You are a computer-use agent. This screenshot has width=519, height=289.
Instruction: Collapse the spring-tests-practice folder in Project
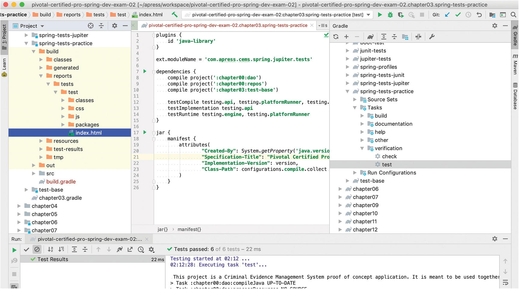coord(26,43)
